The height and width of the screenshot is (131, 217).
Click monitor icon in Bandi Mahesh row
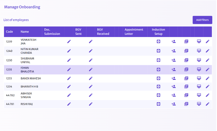coord(199,78)
